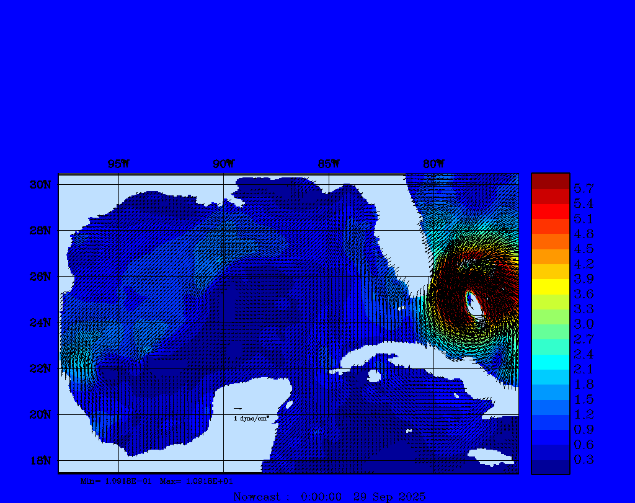
Task: Click the 80W longitude label
Action: (433, 164)
